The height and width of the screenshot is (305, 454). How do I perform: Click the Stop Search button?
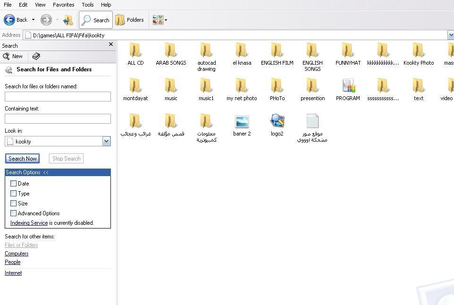click(x=66, y=159)
